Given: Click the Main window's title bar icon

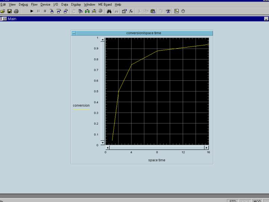Looking at the screenshot, I should coord(5,19).
